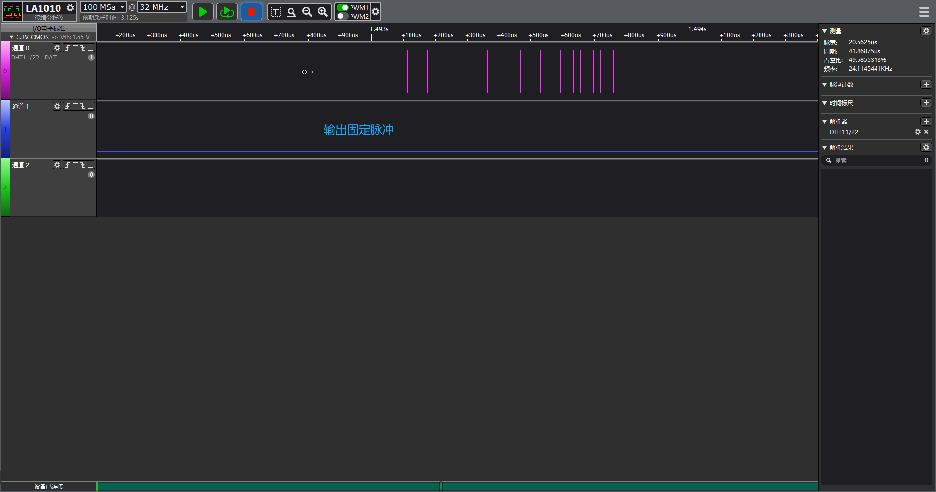Zoom in the waveform view
Image resolution: width=936 pixels, height=492 pixels.
click(x=323, y=12)
